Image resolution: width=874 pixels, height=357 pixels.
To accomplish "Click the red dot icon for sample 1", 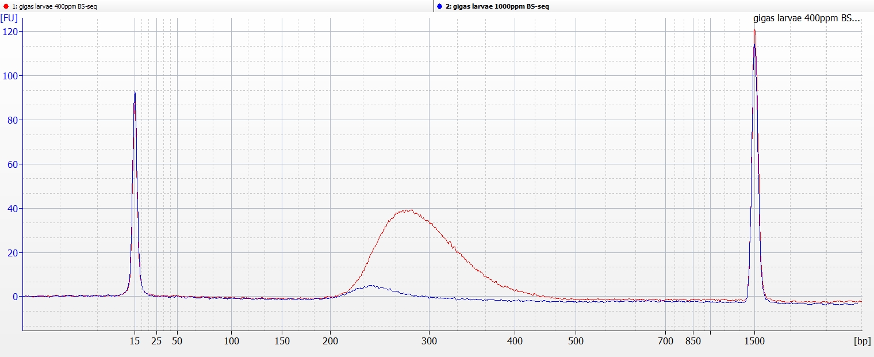I will point(6,6).
